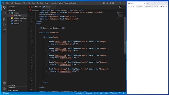Screen dimensions: 169x95
Task: Open editor More Actions ellipsis
Action: pos(123,7)
